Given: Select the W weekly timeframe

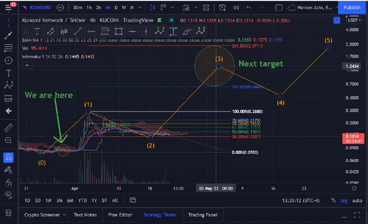Looking at the screenshot, I should (124, 8).
